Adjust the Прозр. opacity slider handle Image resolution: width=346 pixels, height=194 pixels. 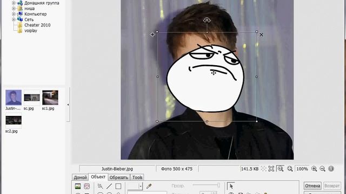218,185
